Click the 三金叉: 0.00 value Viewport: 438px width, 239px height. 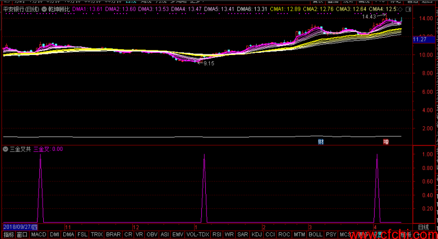[x=48, y=149]
